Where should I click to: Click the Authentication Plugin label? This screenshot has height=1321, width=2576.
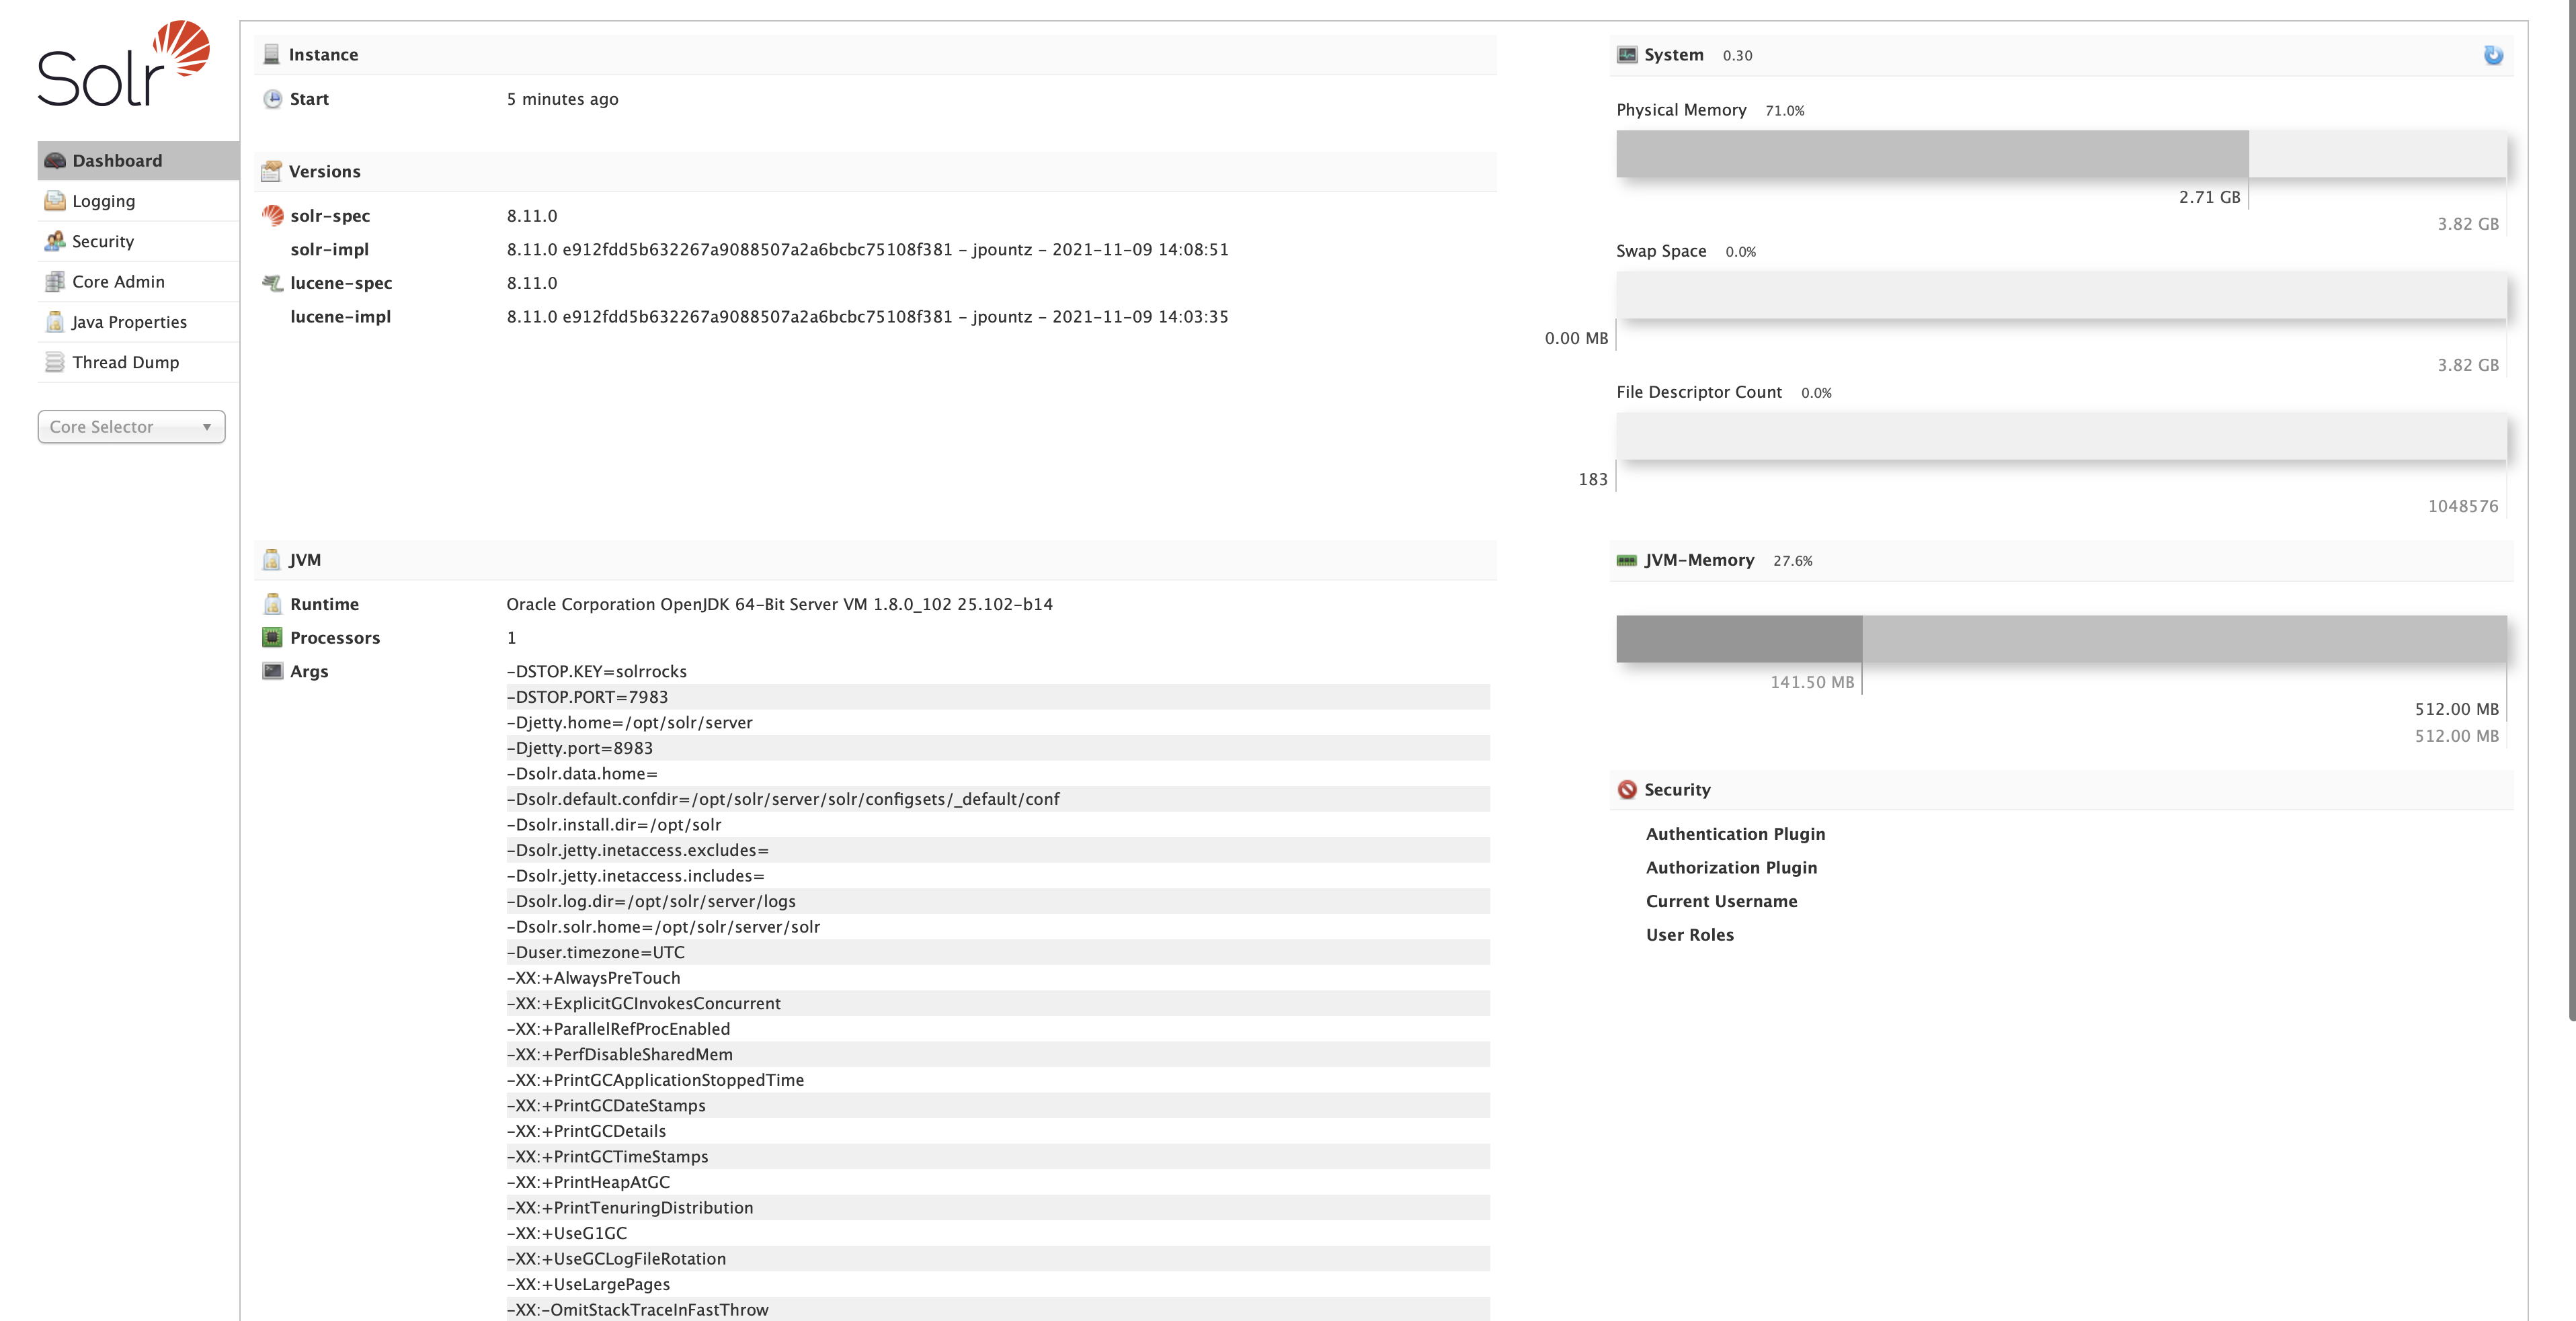pos(1735,833)
